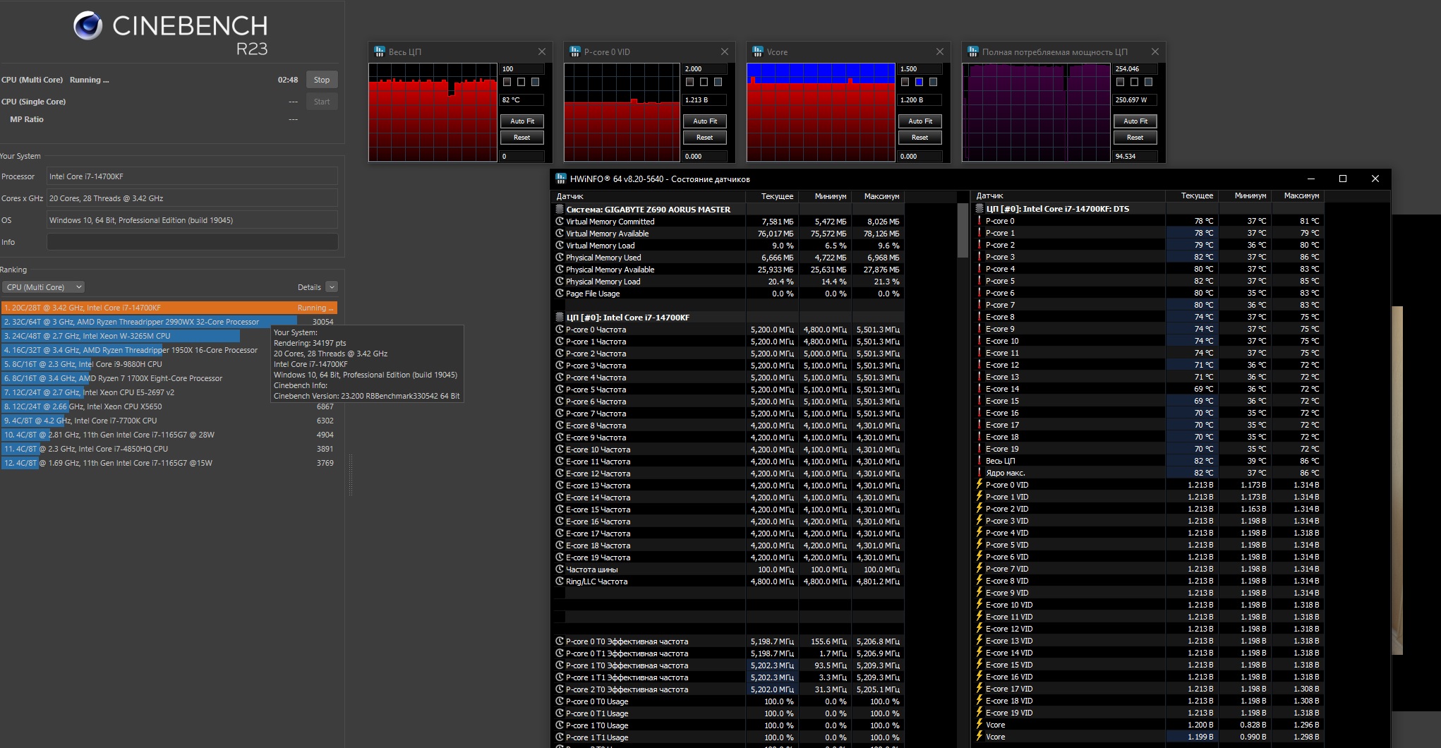Click Auto Fit in the Vcore graph
The image size is (1441, 748).
[x=920, y=121]
